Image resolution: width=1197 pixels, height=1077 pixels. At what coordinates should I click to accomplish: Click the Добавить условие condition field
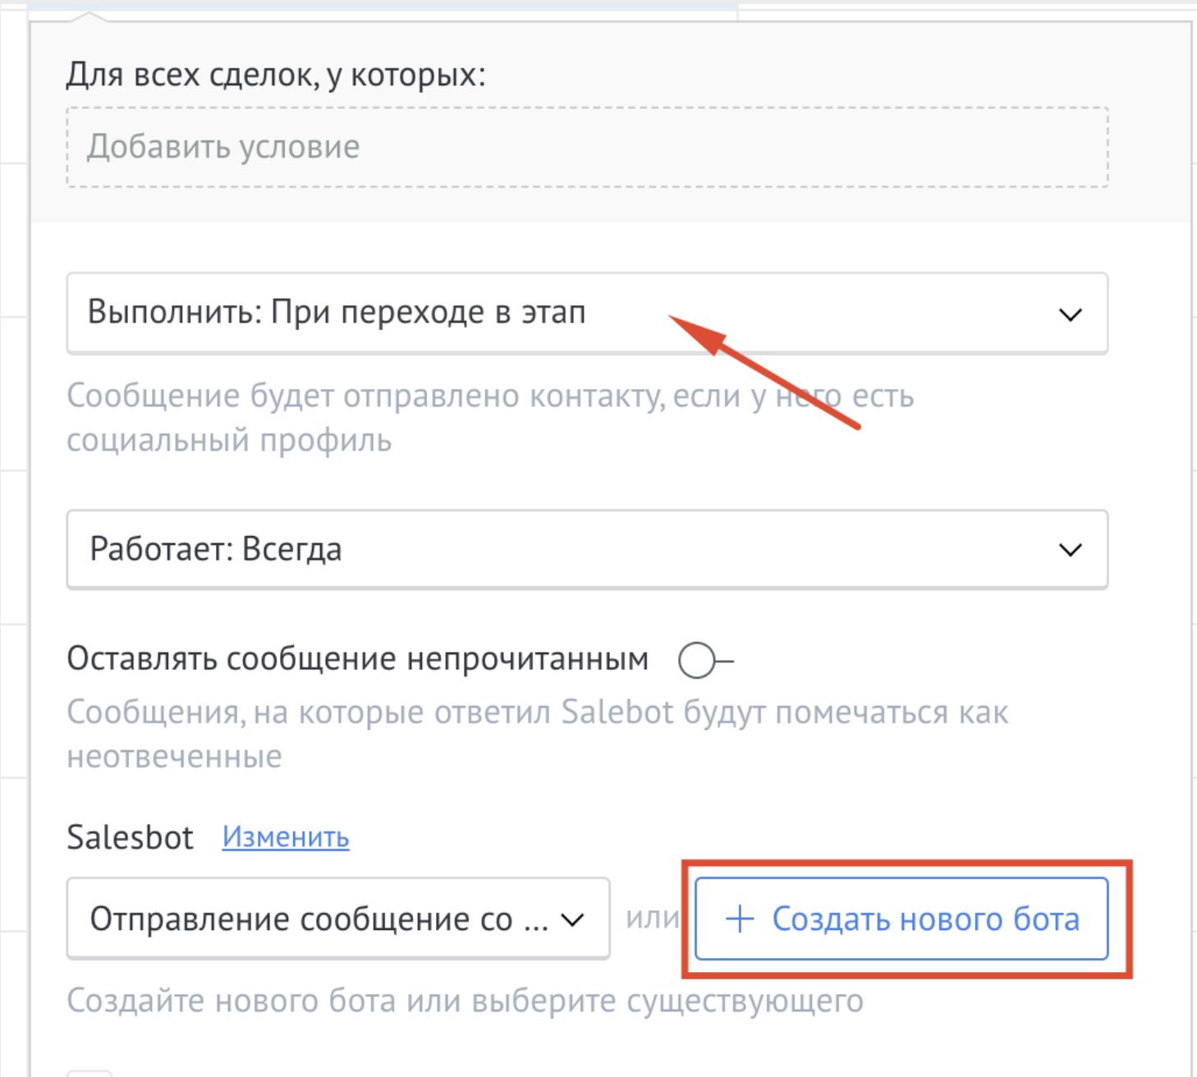[x=587, y=147]
